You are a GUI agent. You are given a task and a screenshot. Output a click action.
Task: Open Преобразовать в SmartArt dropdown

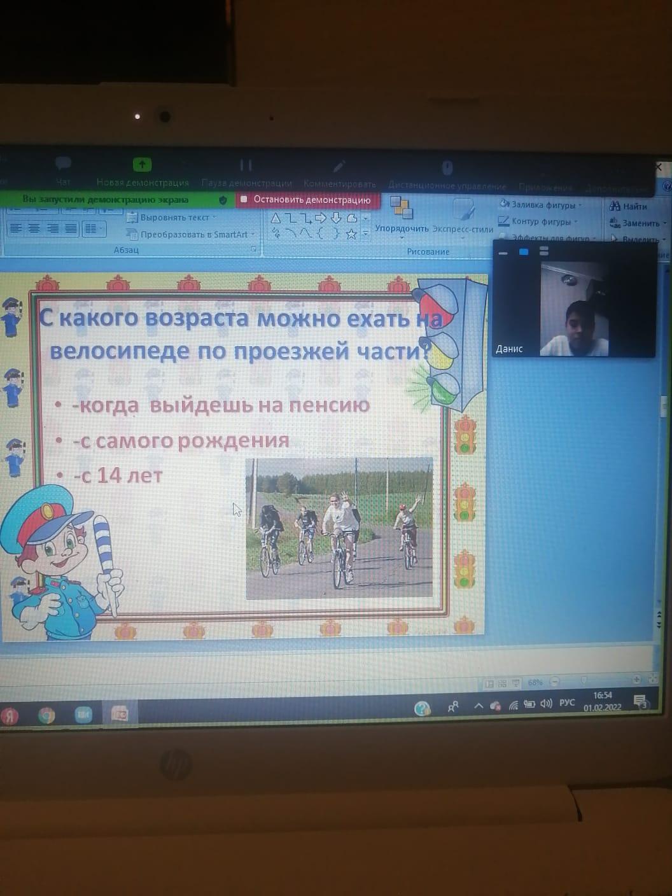pos(190,234)
